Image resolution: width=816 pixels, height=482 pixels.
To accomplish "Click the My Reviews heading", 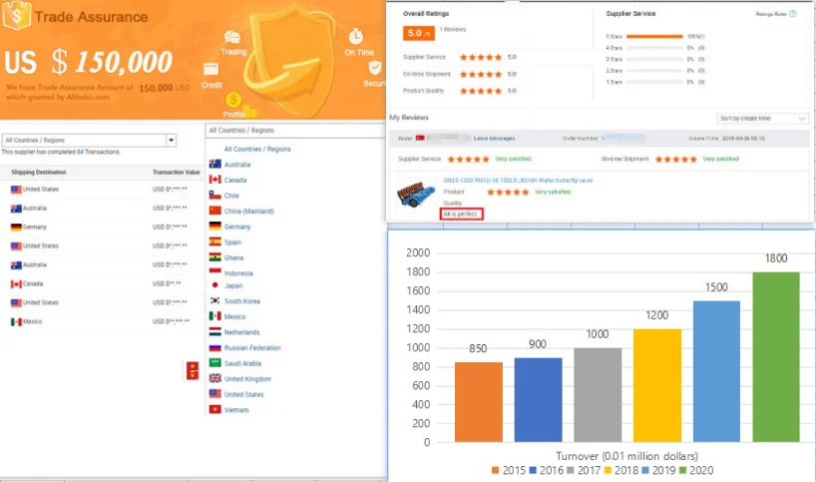I will (x=409, y=118).
